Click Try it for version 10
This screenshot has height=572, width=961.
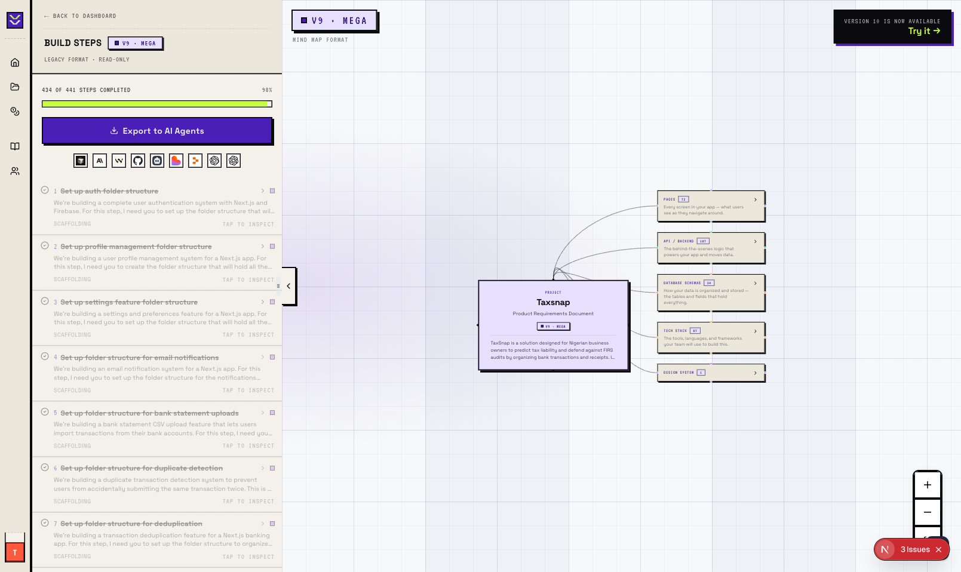(x=924, y=31)
